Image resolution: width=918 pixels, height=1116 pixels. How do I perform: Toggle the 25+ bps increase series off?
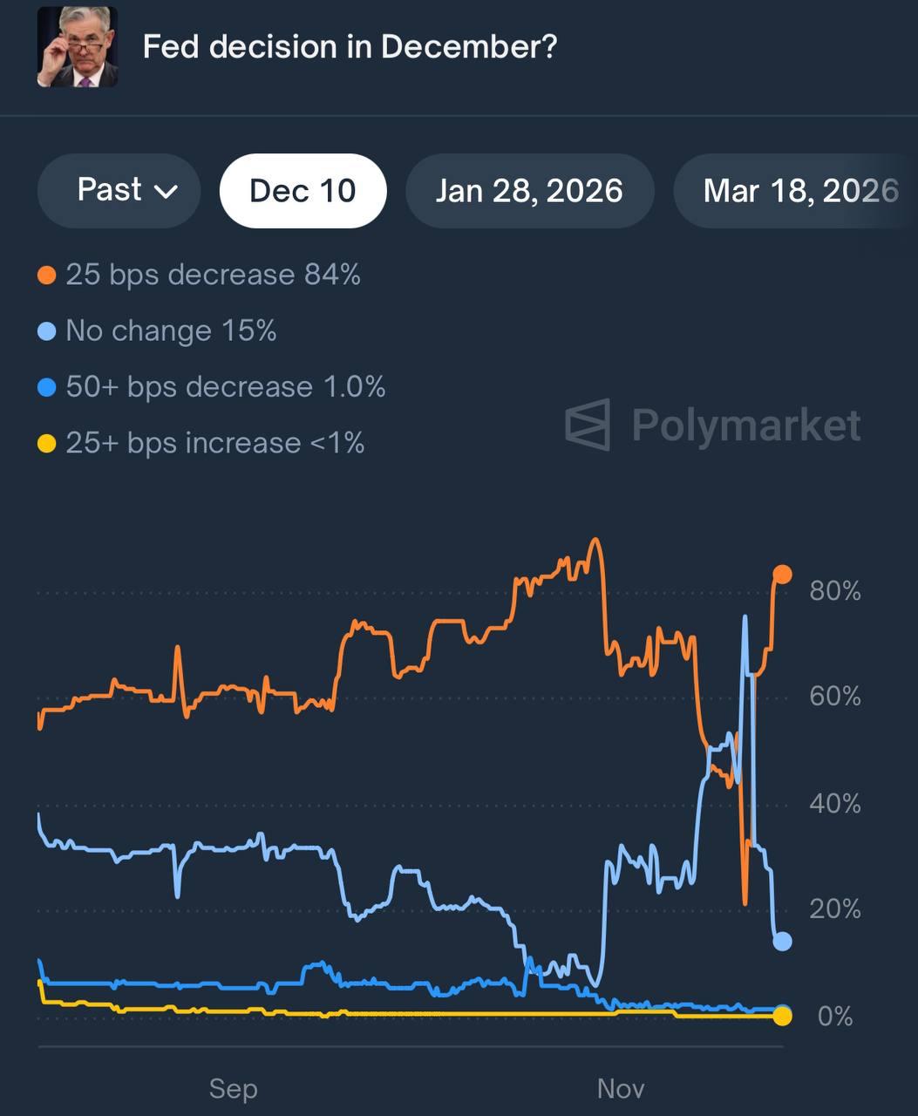(x=216, y=442)
